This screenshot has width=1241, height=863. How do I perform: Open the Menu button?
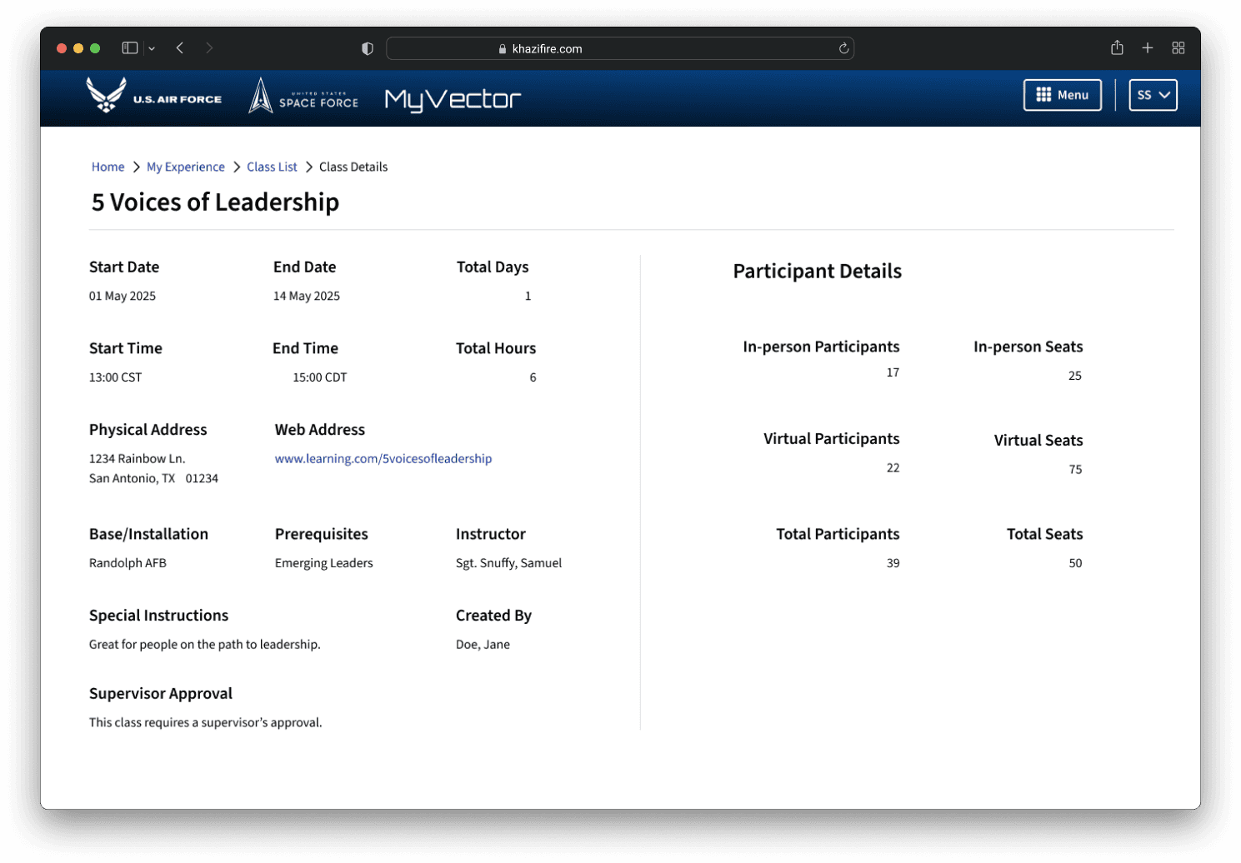tap(1063, 95)
